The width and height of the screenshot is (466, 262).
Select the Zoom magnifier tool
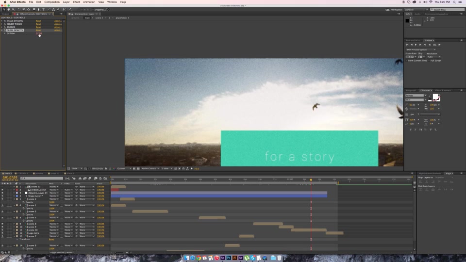click(14, 10)
